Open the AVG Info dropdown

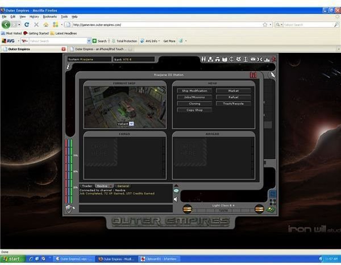pyautogui.click(x=150, y=41)
